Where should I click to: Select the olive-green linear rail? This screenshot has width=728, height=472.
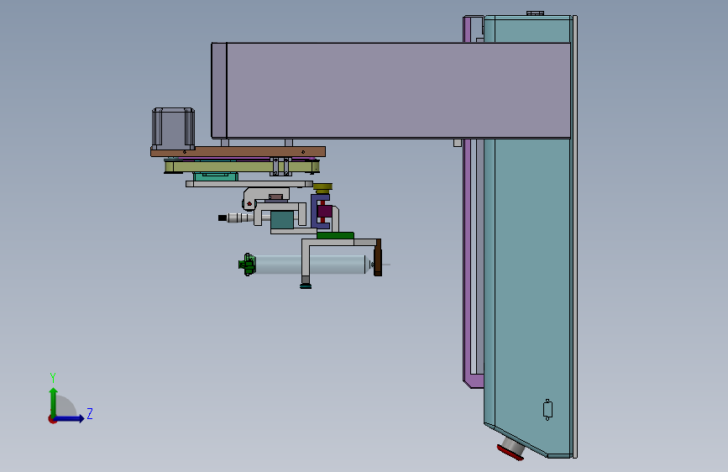click(242, 166)
